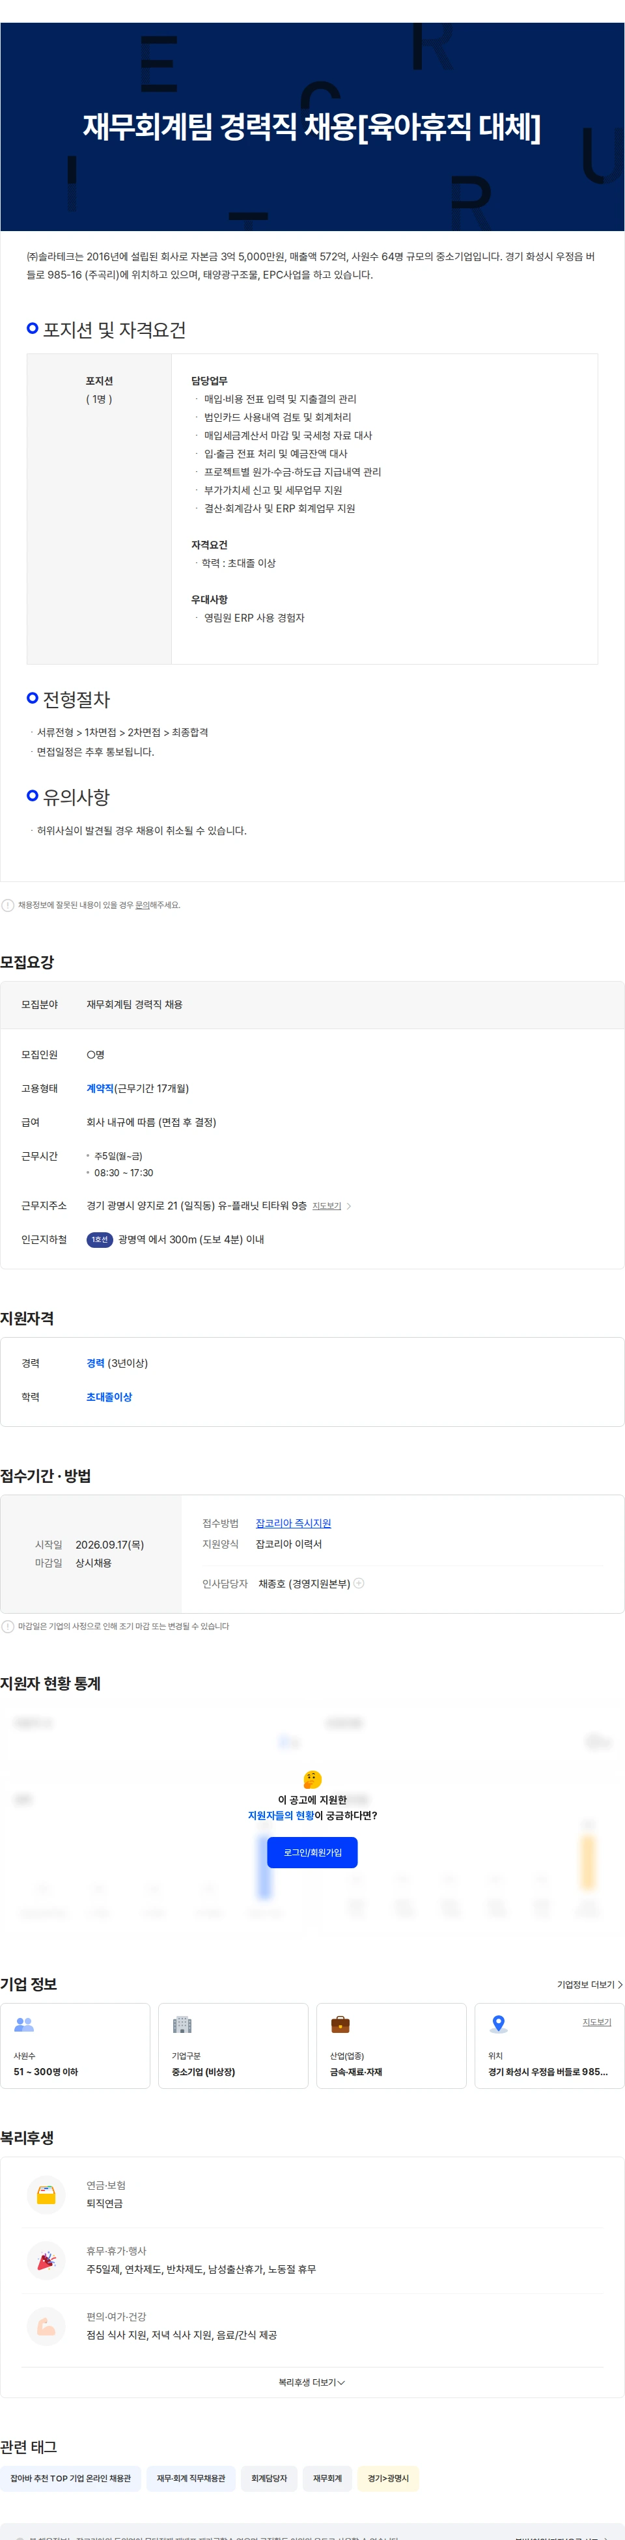625x2540 pixels.
Task: Click the 사원수 people icon
Action: (23, 2025)
